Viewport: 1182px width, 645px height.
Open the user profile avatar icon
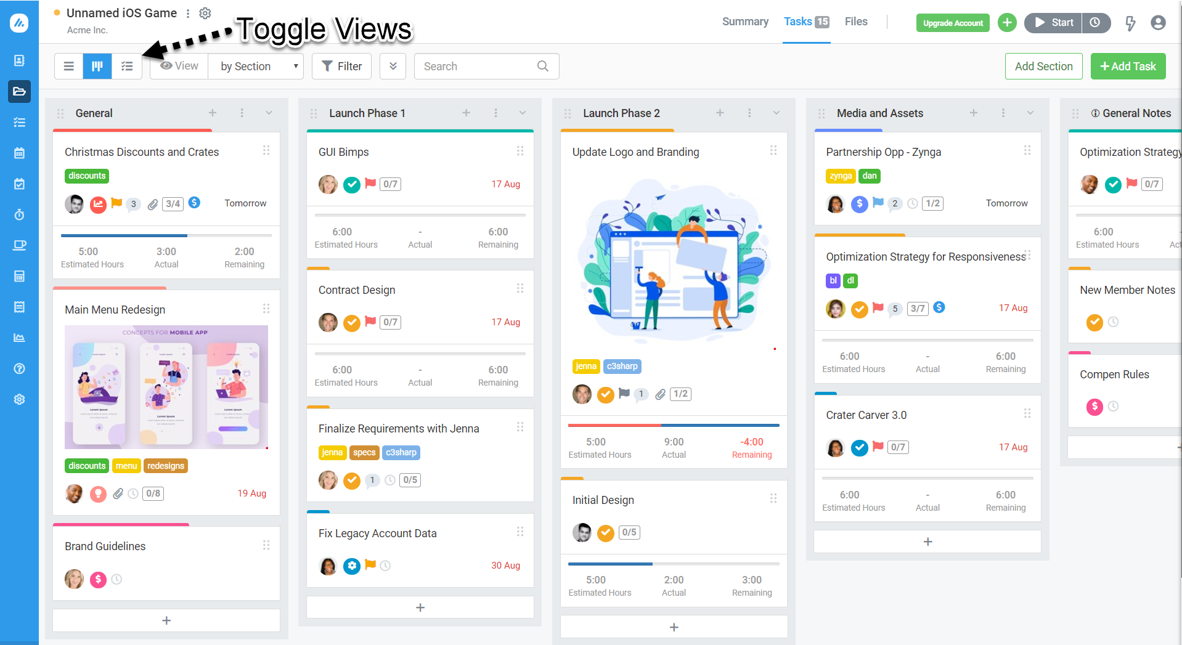tap(1158, 23)
